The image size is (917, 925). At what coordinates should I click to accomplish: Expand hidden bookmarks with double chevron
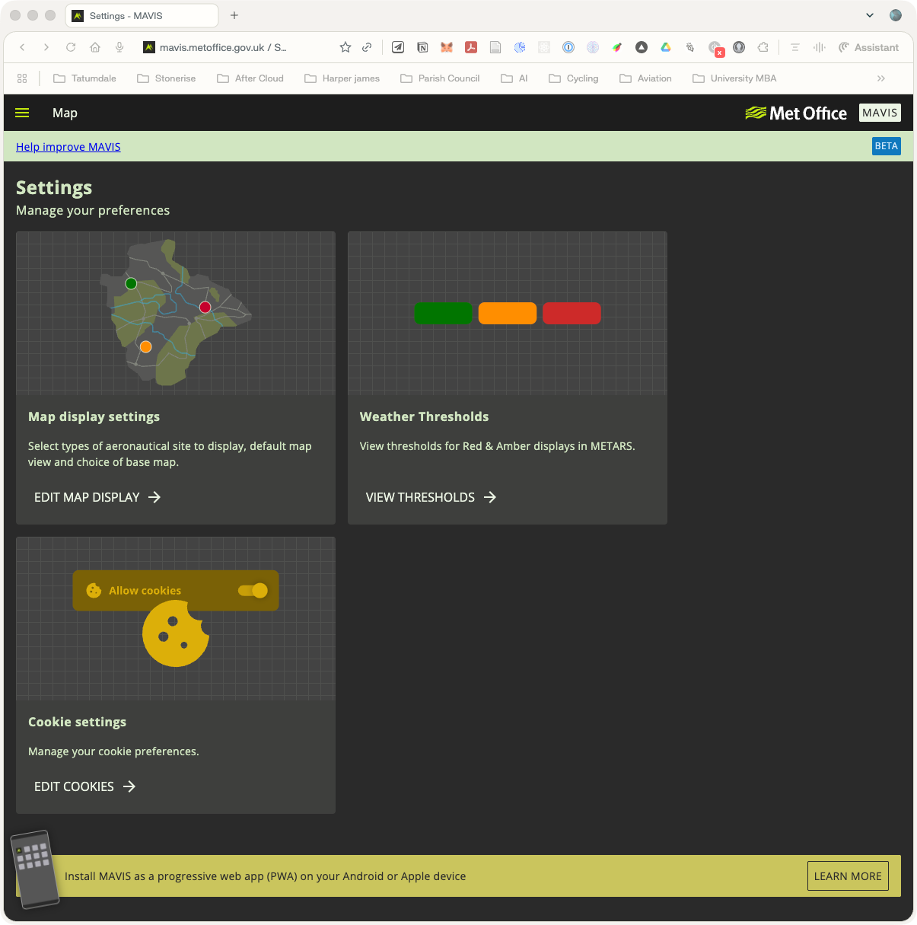881,78
